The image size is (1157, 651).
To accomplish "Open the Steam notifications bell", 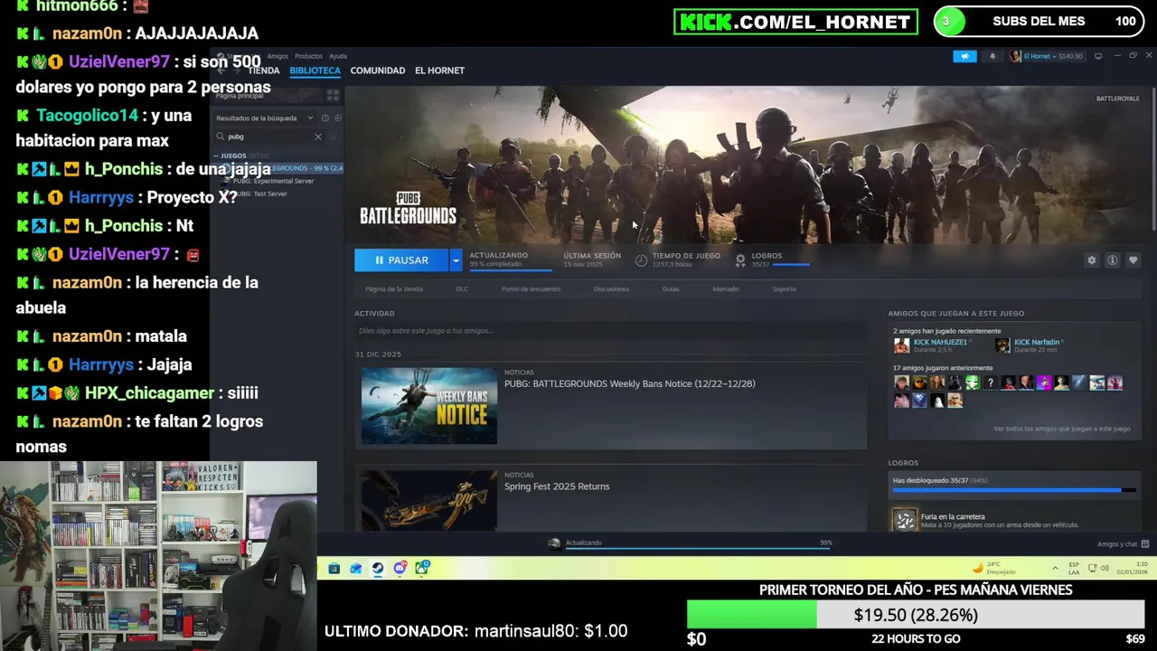I will coord(992,56).
